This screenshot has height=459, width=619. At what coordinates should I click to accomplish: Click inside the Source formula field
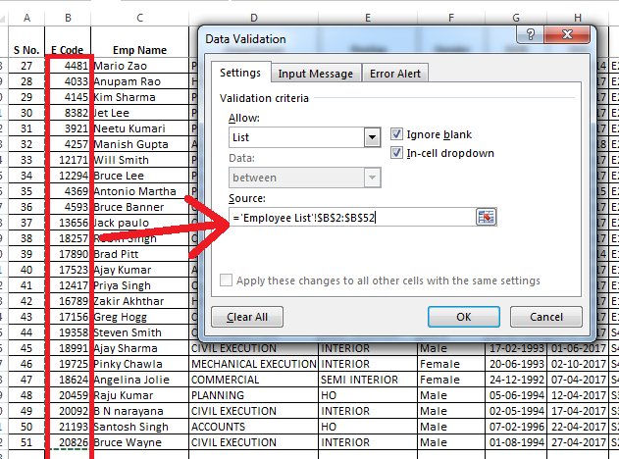352,218
